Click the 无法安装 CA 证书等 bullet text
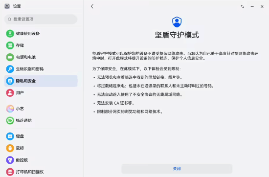This screenshot has width=269, height=177. (115, 103)
